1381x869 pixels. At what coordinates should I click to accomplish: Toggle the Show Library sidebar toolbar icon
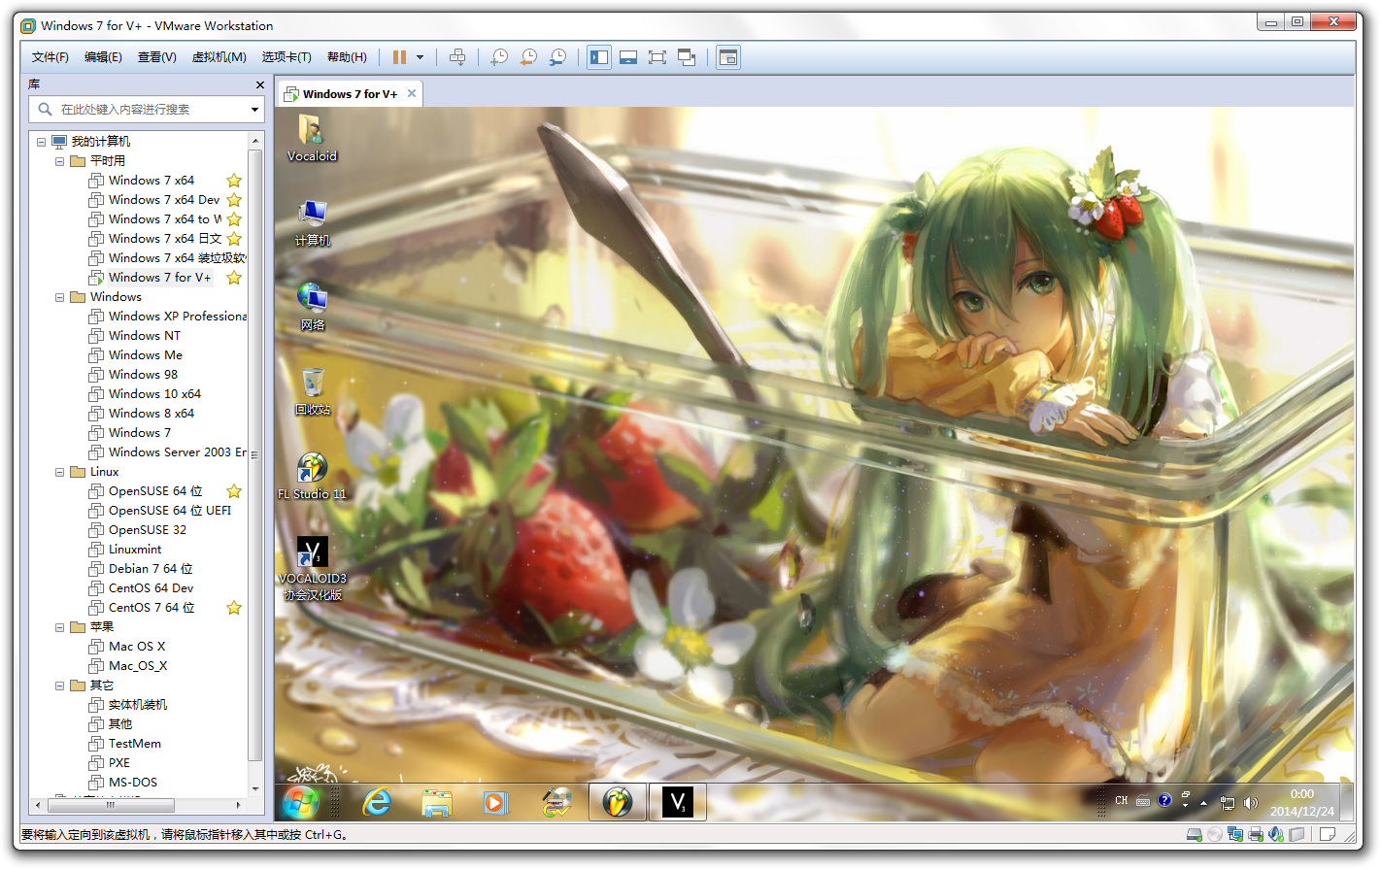click(599, 57)
